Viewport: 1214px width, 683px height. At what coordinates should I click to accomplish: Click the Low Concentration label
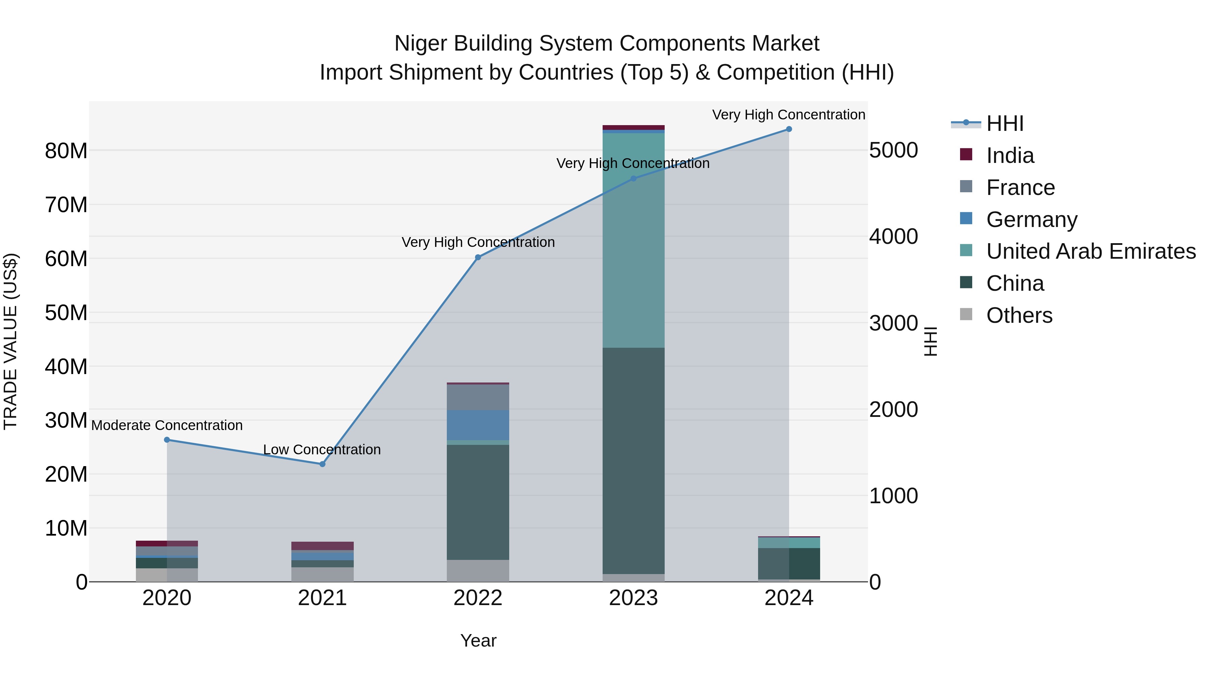[x=322, y=450]
